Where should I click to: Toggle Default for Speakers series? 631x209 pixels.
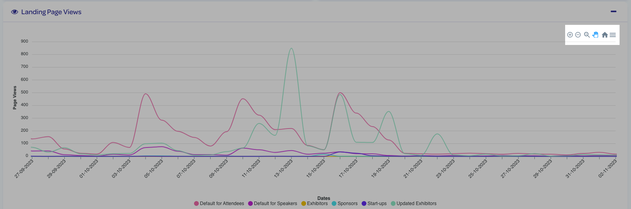click(275, 203)
